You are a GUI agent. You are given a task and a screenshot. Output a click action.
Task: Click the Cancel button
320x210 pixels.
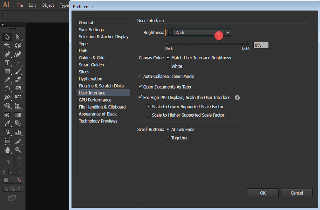(297, 193)
